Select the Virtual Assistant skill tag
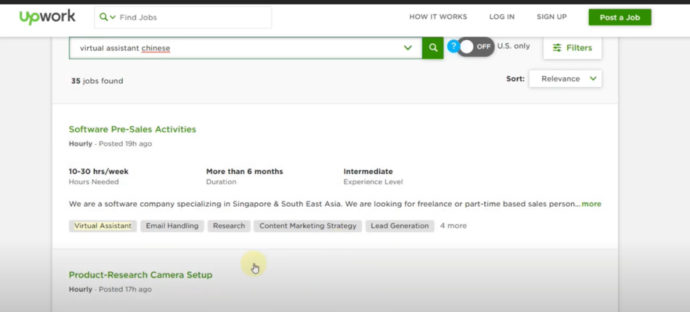This screenshot has width=690, height=312. coord(103,226)
